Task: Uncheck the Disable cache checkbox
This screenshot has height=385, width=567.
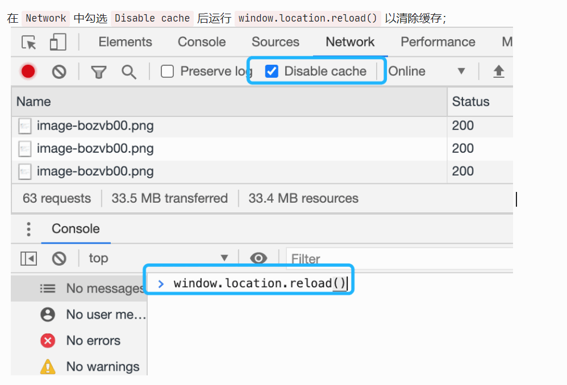Action: pyautogui.click(x=272, y=72)
